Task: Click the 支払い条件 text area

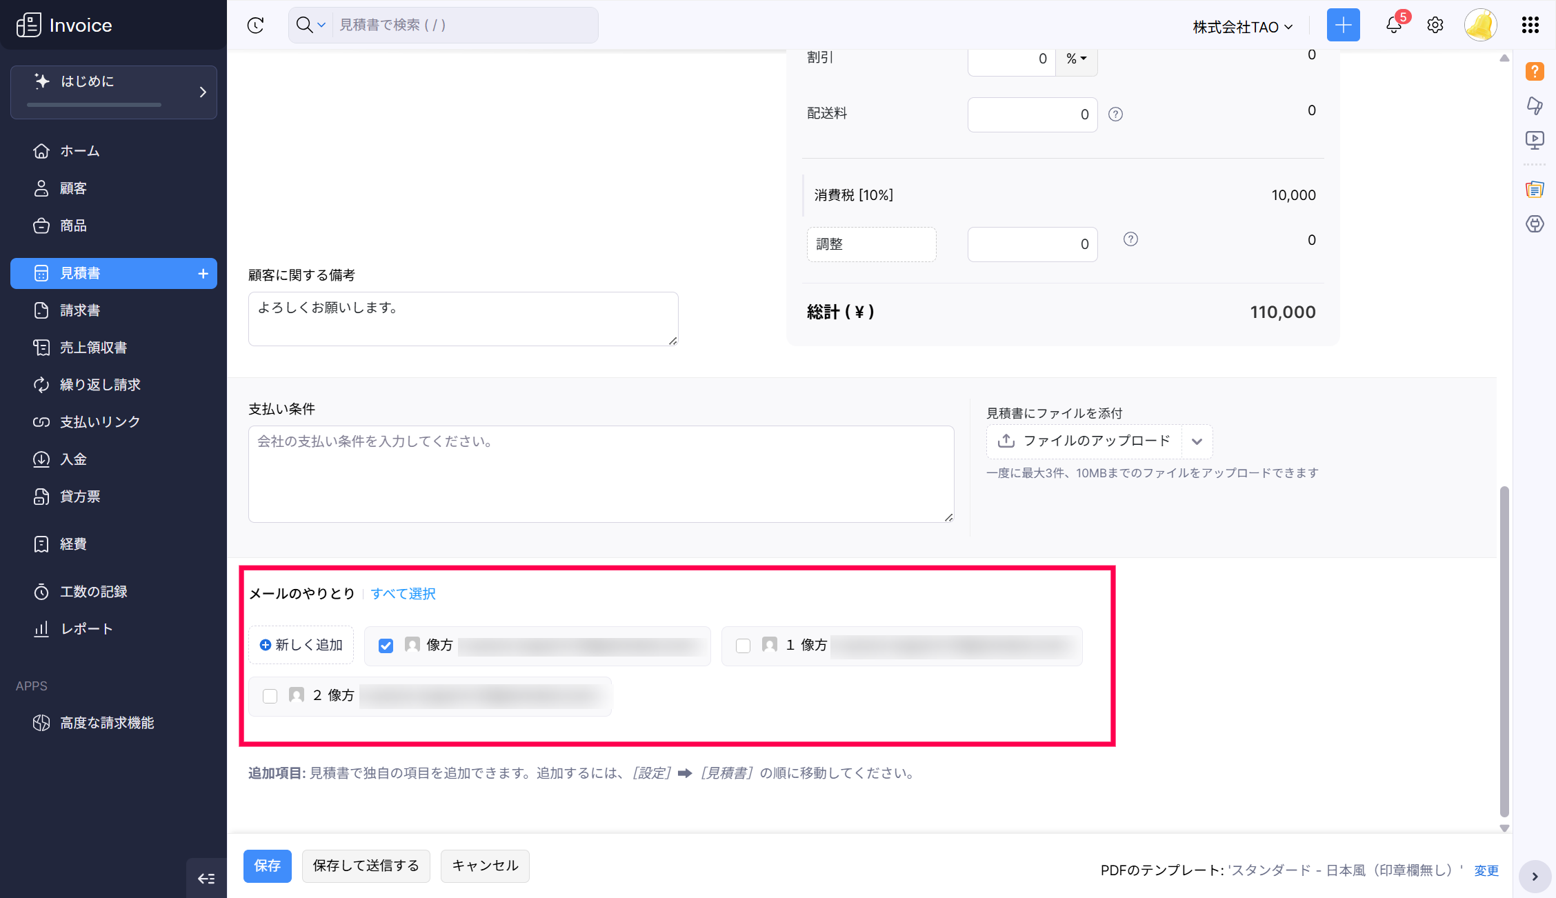Action: [x=601, y=474]
